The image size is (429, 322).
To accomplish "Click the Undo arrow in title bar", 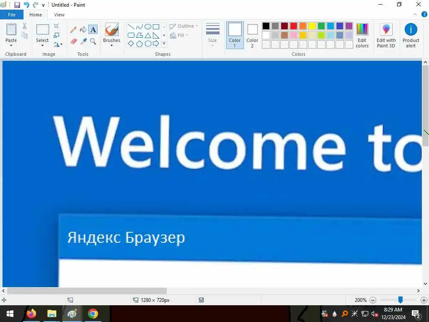I will [26, 5].
